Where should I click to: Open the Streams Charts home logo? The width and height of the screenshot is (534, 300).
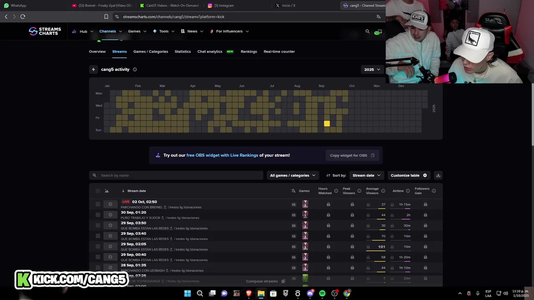tap(45, 31)
